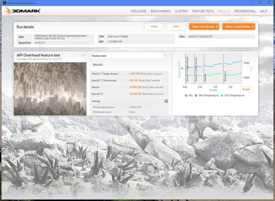
Task: Click the 3DMark logo in the header
Action: coord(22,11)
